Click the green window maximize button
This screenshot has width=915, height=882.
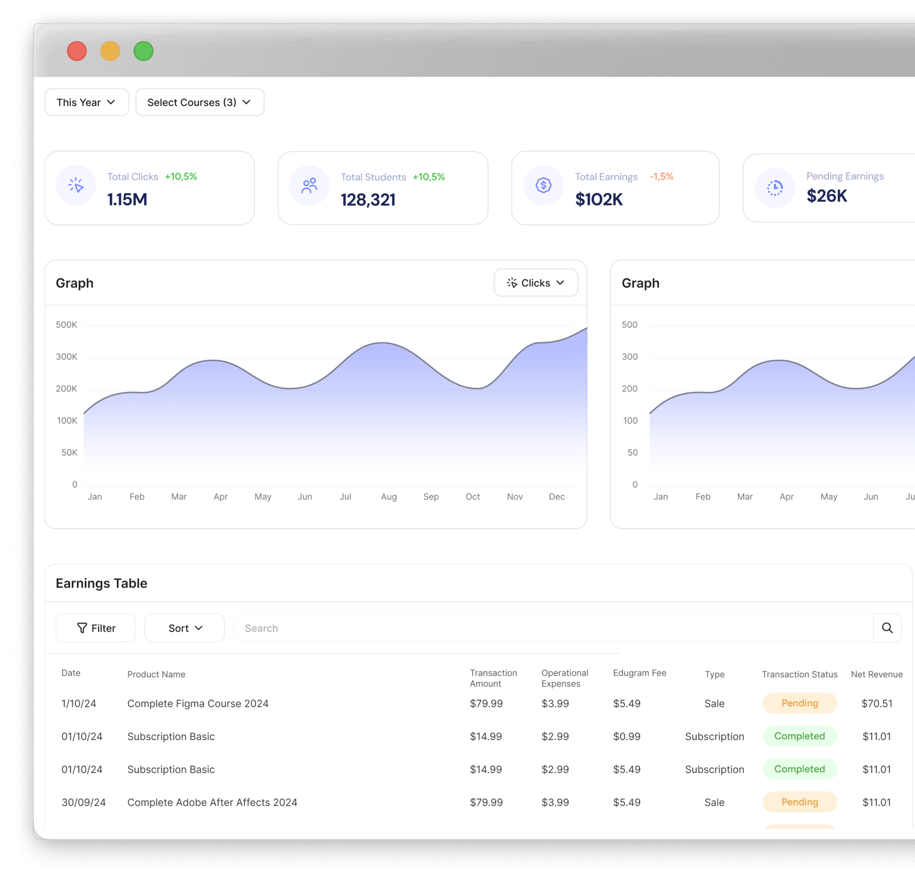(x=143, y=51)
